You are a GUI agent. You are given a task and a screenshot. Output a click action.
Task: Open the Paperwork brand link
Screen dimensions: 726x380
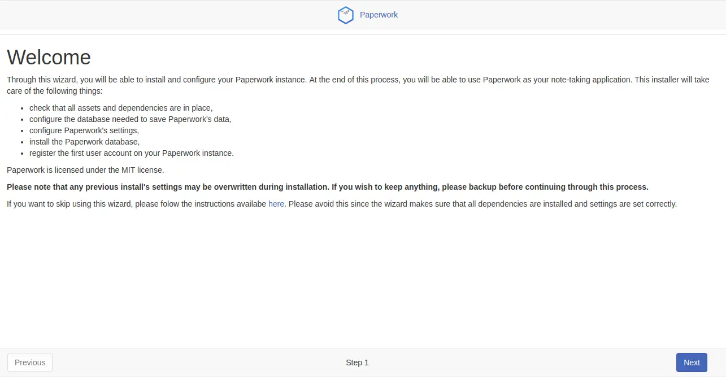(379, 15)
